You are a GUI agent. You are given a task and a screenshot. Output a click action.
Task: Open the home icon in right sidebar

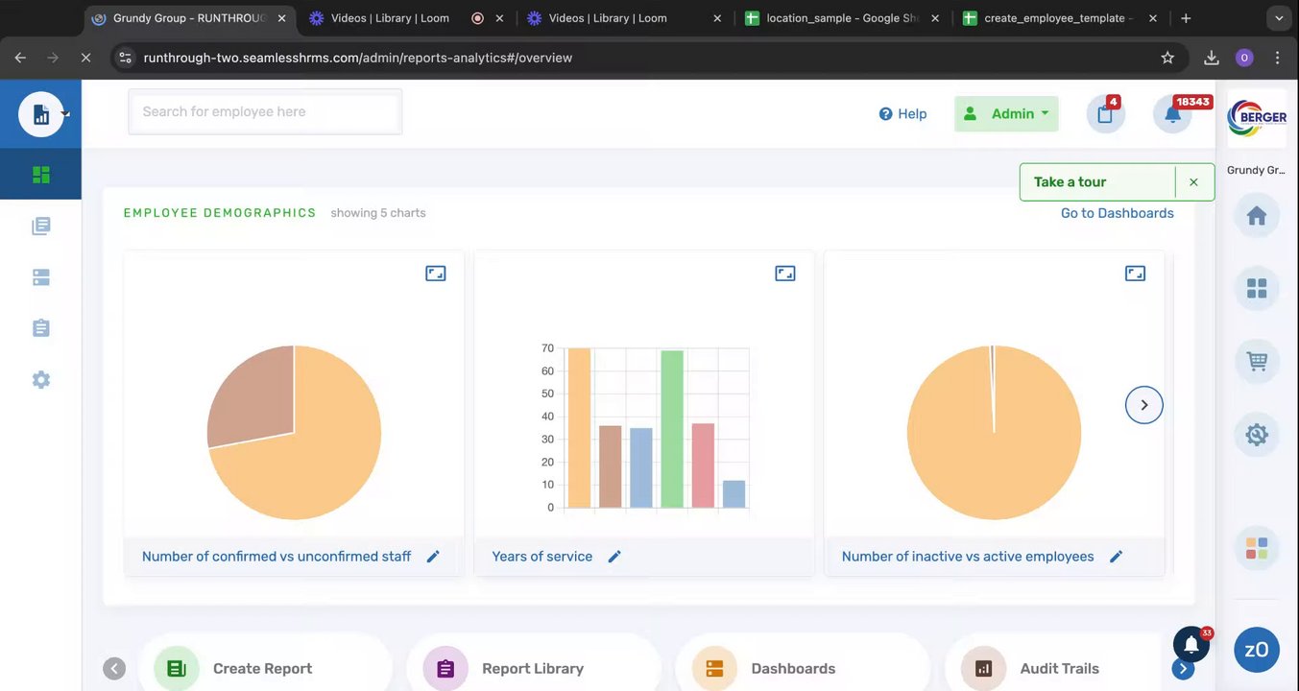1257,216
